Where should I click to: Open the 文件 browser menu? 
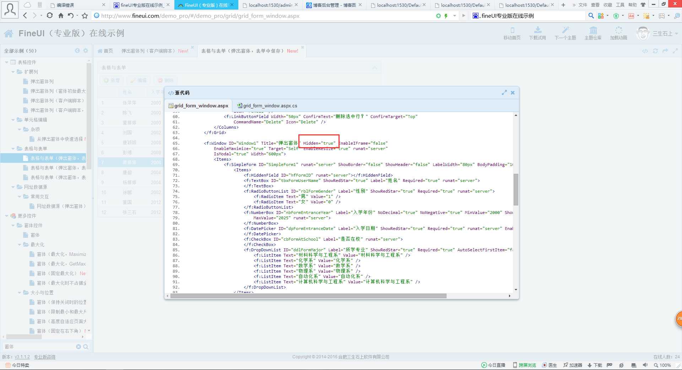[x=583, y=5]
